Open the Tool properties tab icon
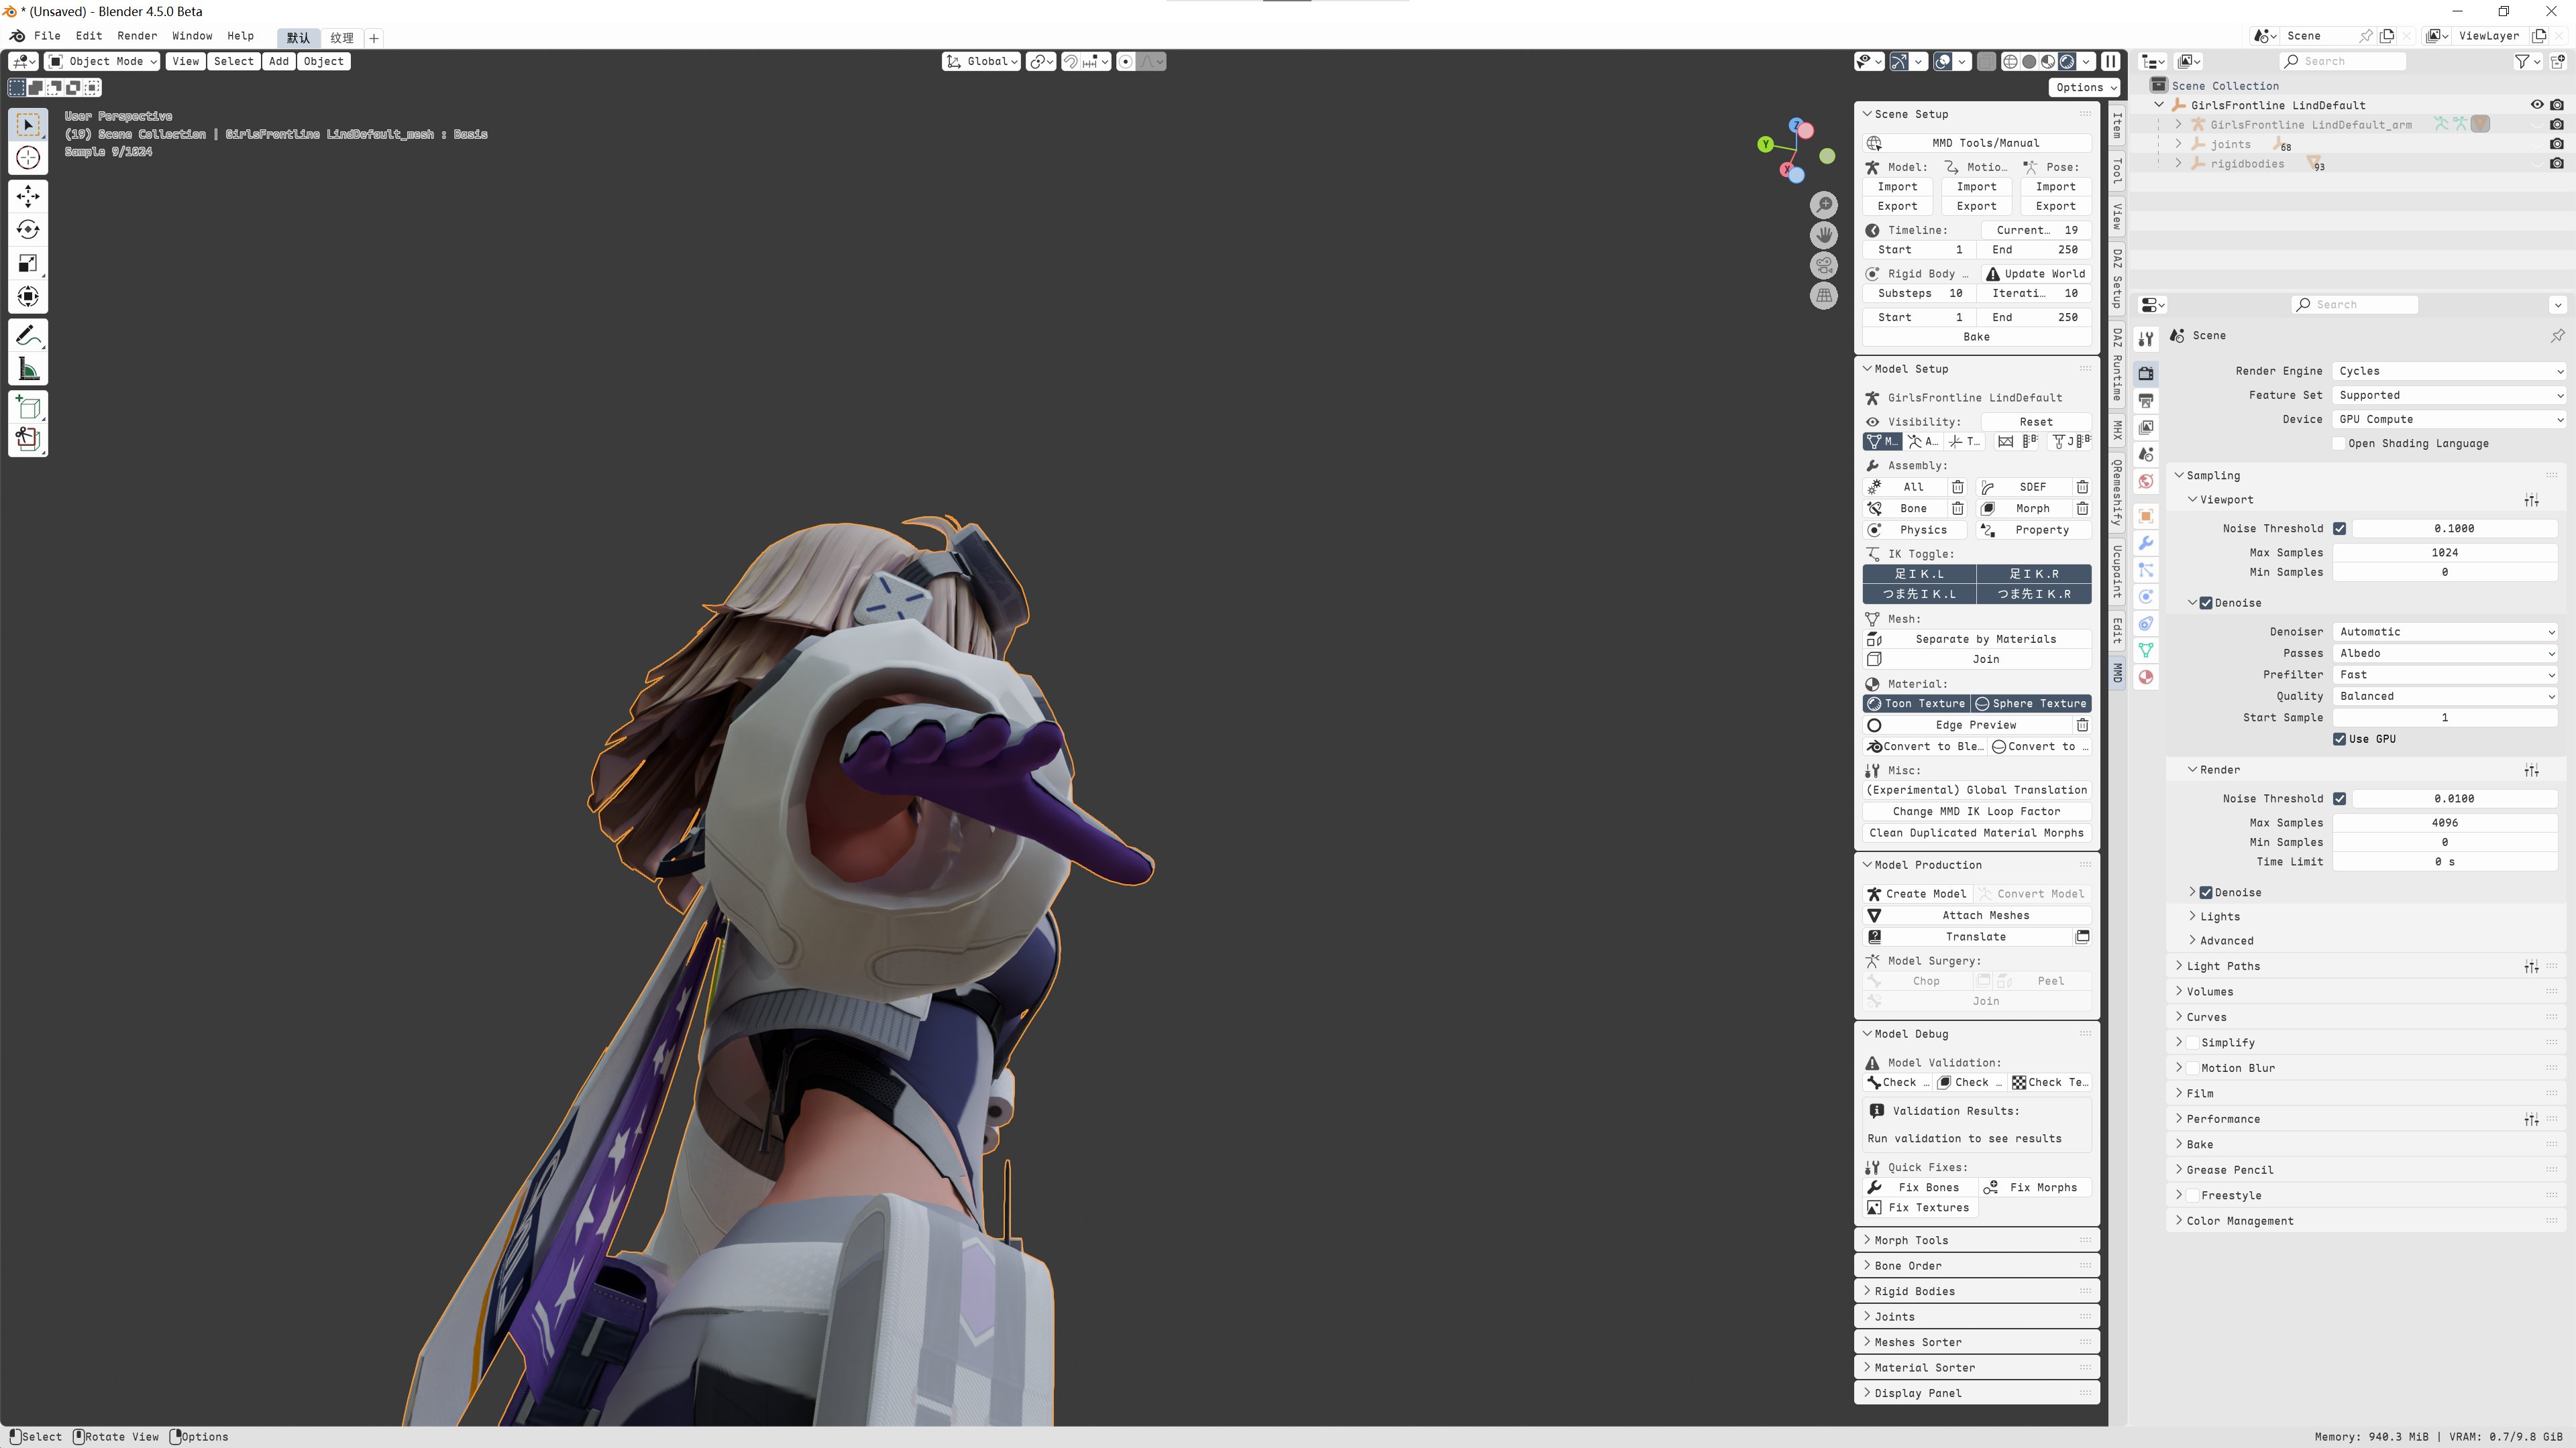Screen dimensions: 2576x1448 coord(2146,339)
